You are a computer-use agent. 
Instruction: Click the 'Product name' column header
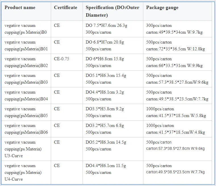[20, 8]
